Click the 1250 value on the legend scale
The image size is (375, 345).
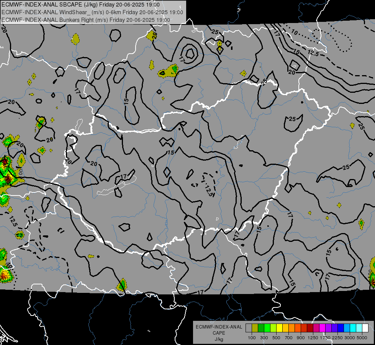[313, 338]
